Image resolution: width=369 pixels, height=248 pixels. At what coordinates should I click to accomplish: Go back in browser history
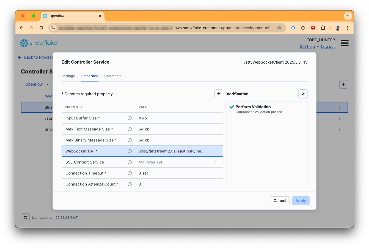[x=21, y=28]
